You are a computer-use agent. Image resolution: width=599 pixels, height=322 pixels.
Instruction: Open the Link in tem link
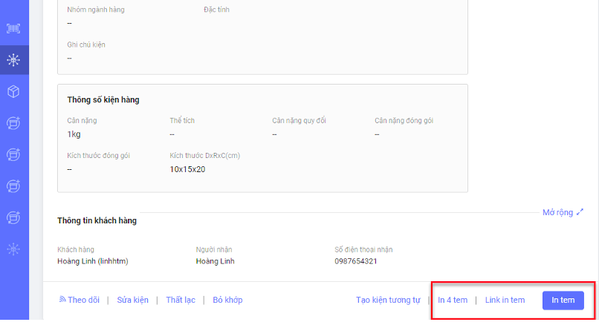505,300
